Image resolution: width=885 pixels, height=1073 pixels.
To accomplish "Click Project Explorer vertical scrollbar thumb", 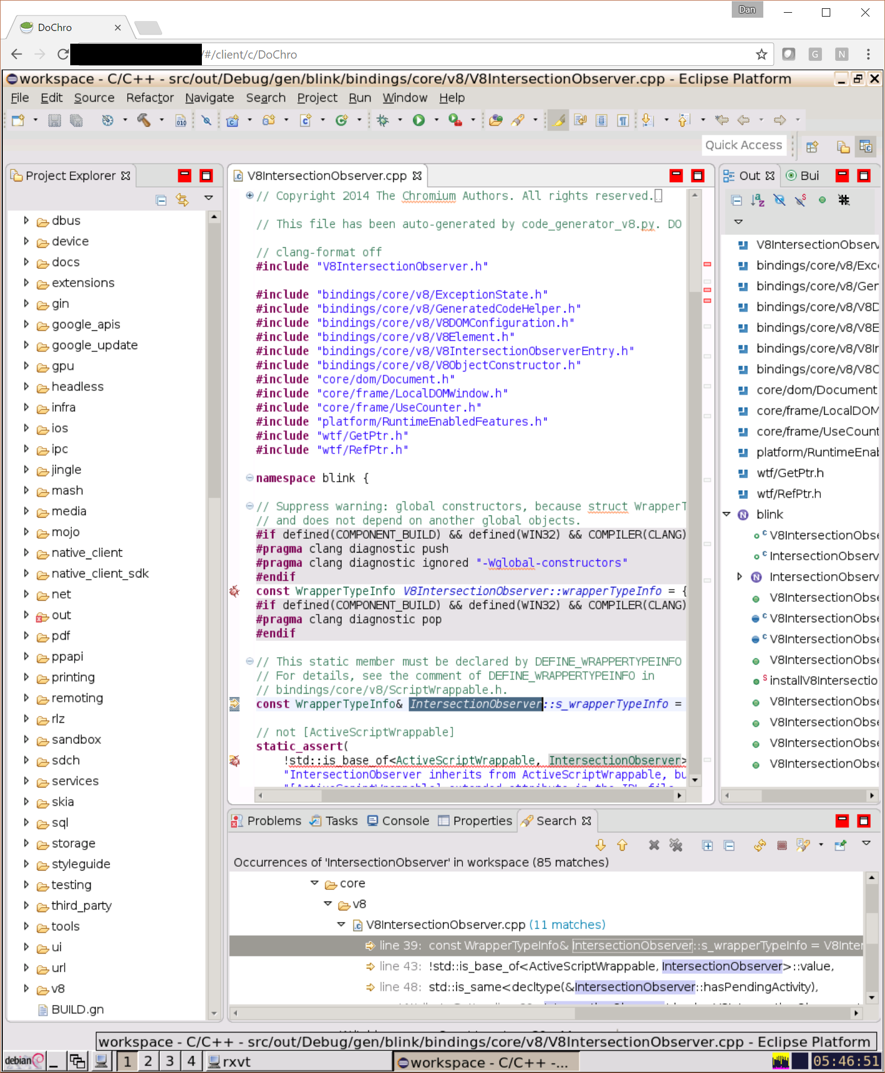I will 214,360.
